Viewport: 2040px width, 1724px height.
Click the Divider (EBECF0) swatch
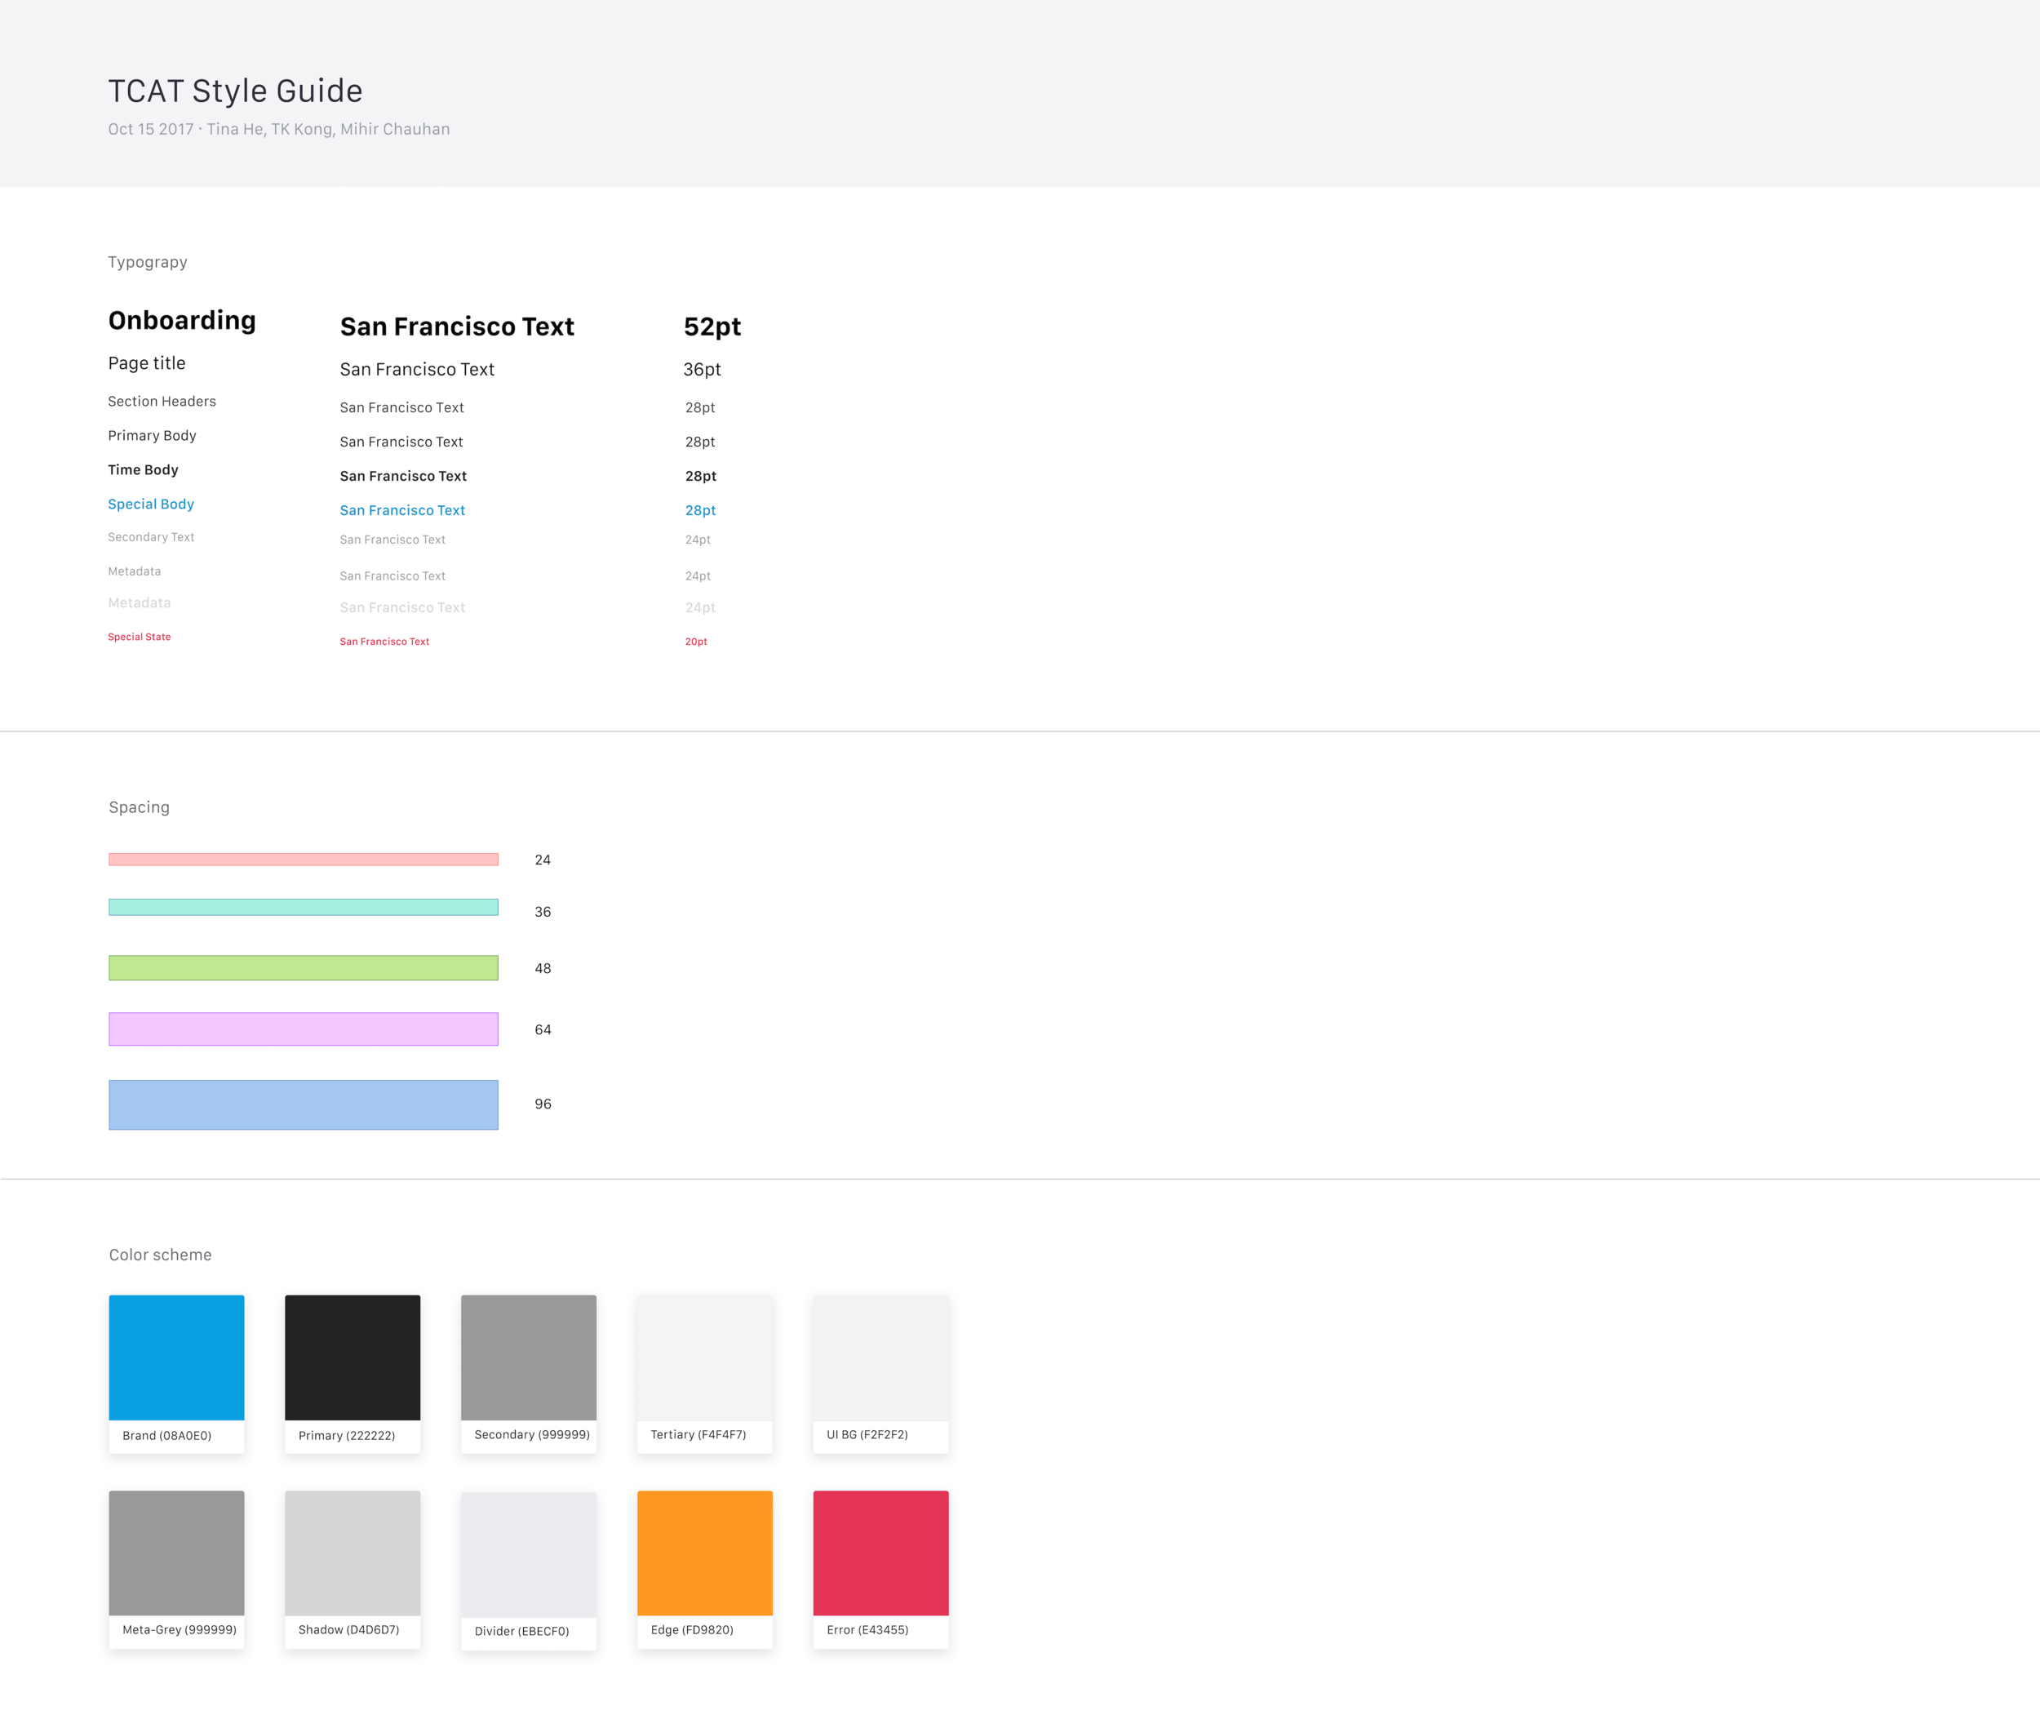529,1553
